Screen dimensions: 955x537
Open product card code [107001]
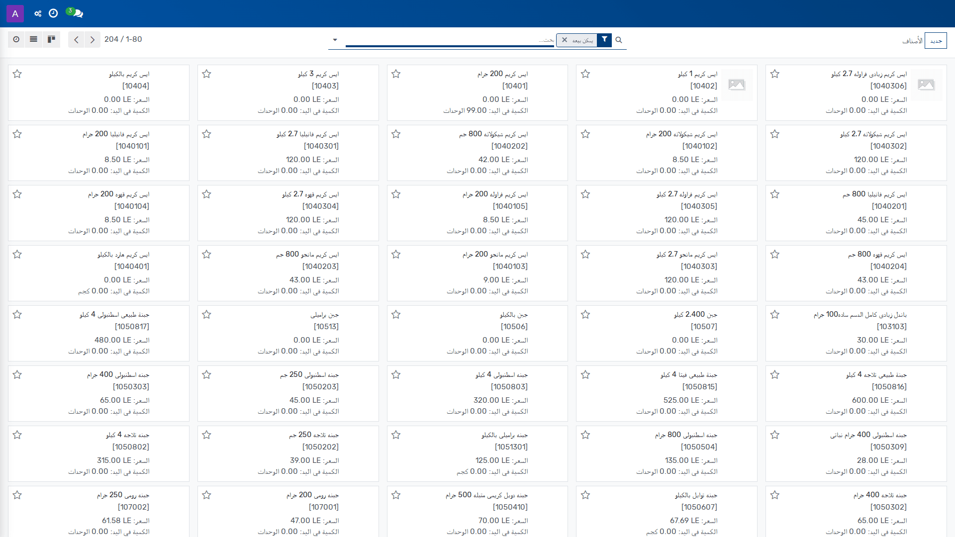[324, 507]
